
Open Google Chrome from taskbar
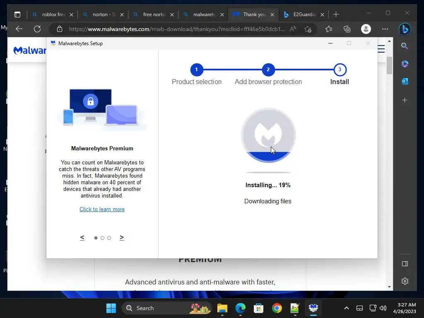pyautogui.click(x=277, y=308)
